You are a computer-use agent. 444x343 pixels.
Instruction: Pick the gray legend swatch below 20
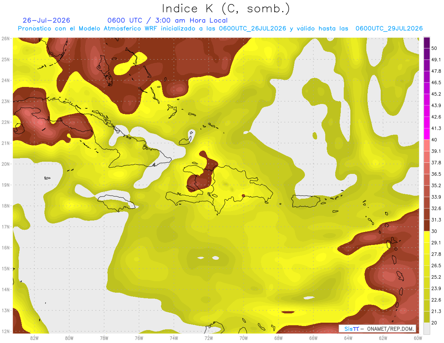(427, 328)
